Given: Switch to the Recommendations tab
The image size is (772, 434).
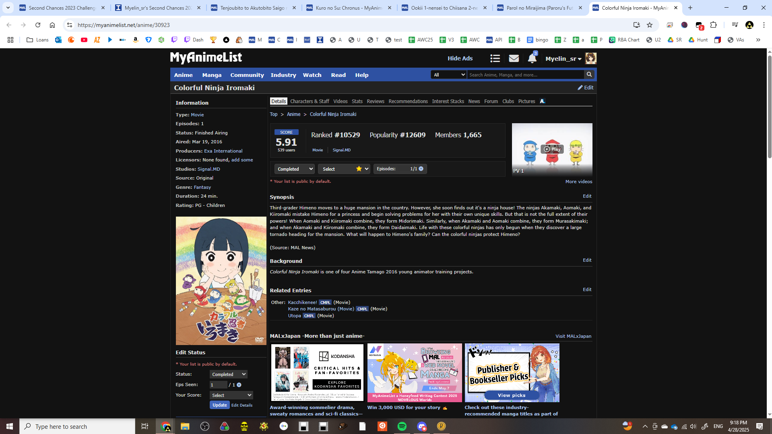Looking at the screenshot, I should pos(408,101).
